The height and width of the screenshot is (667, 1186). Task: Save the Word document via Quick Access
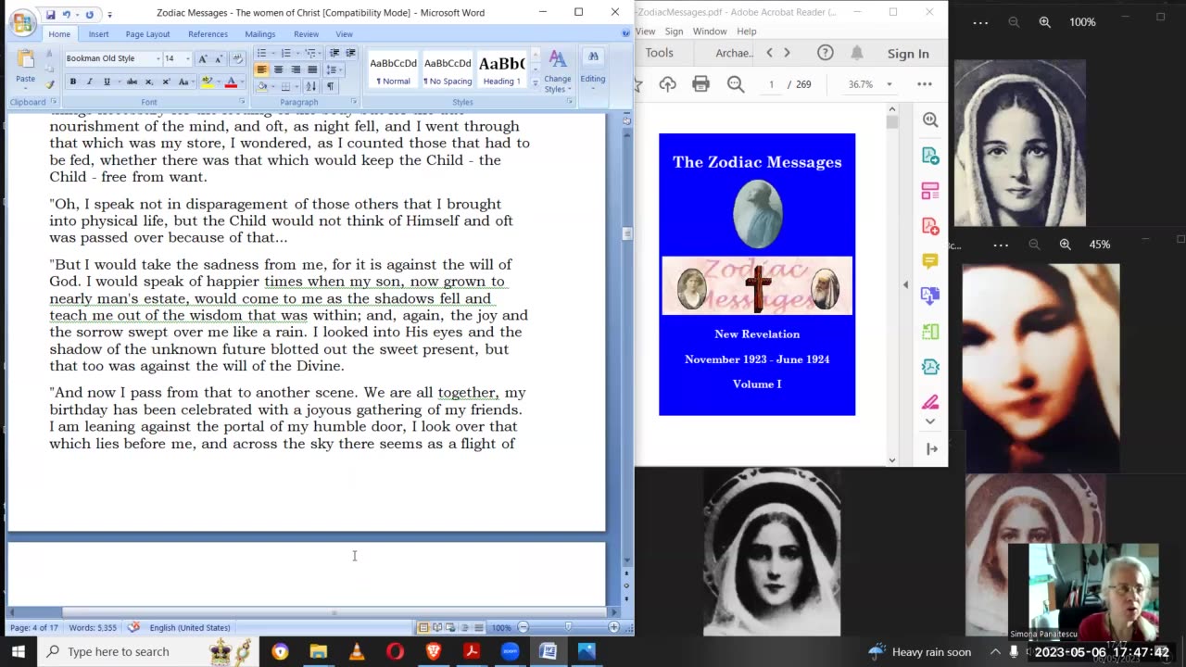click(50, 14)
